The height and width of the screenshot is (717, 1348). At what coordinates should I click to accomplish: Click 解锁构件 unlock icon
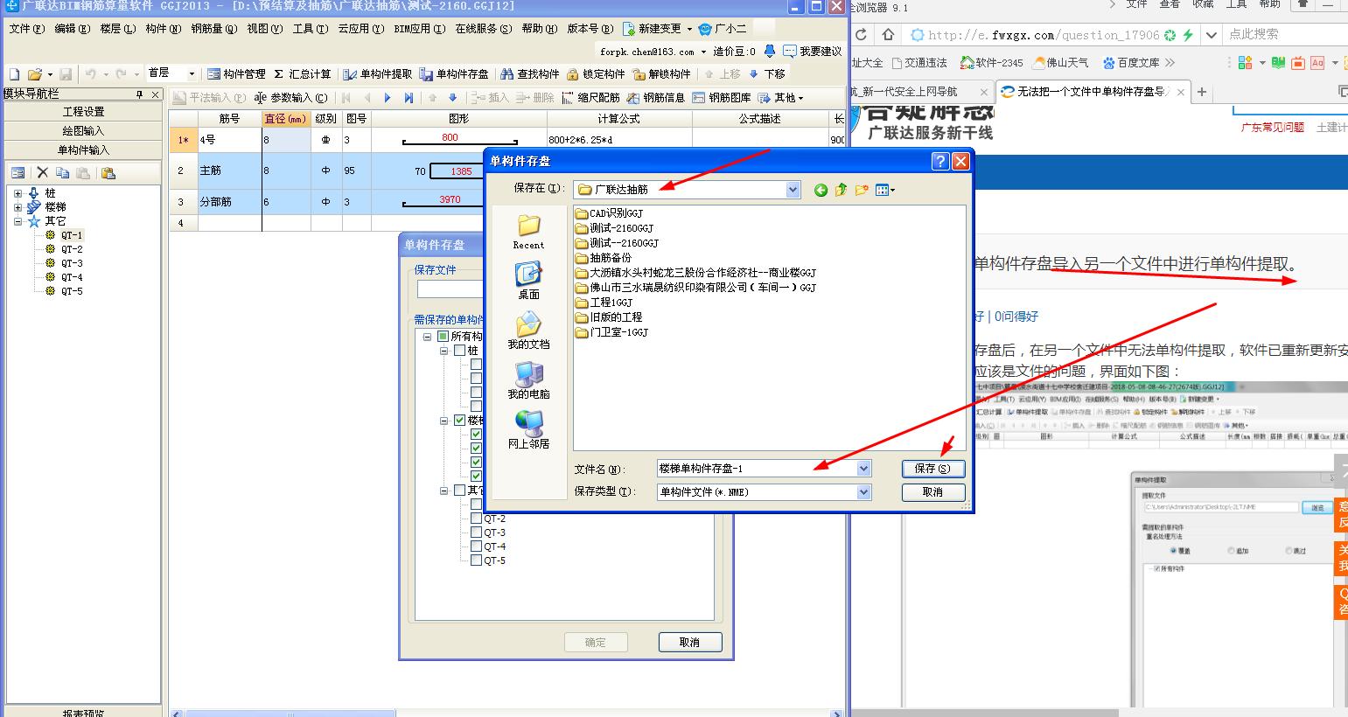click(639, 74)
